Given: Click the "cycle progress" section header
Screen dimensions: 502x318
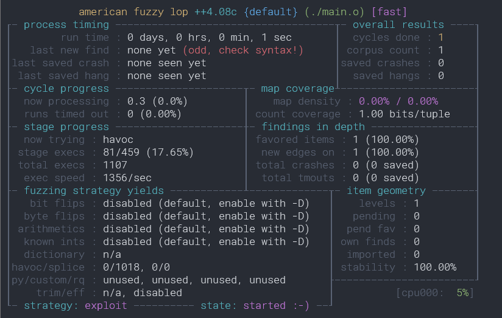Looking at the screenshot, I should 66,89.
